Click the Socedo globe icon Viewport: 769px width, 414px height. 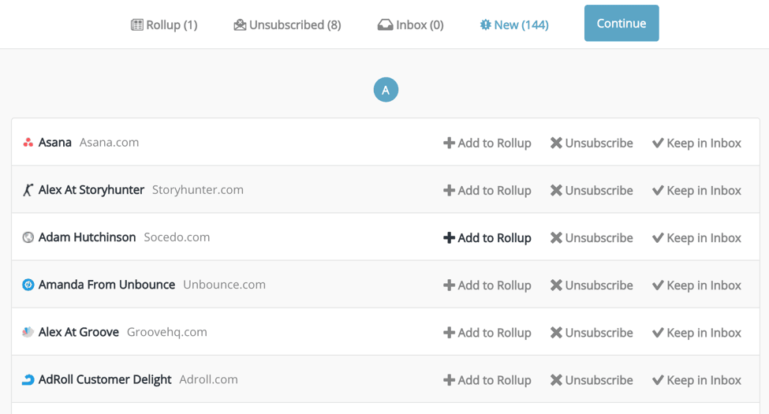[x=28, y=237]
